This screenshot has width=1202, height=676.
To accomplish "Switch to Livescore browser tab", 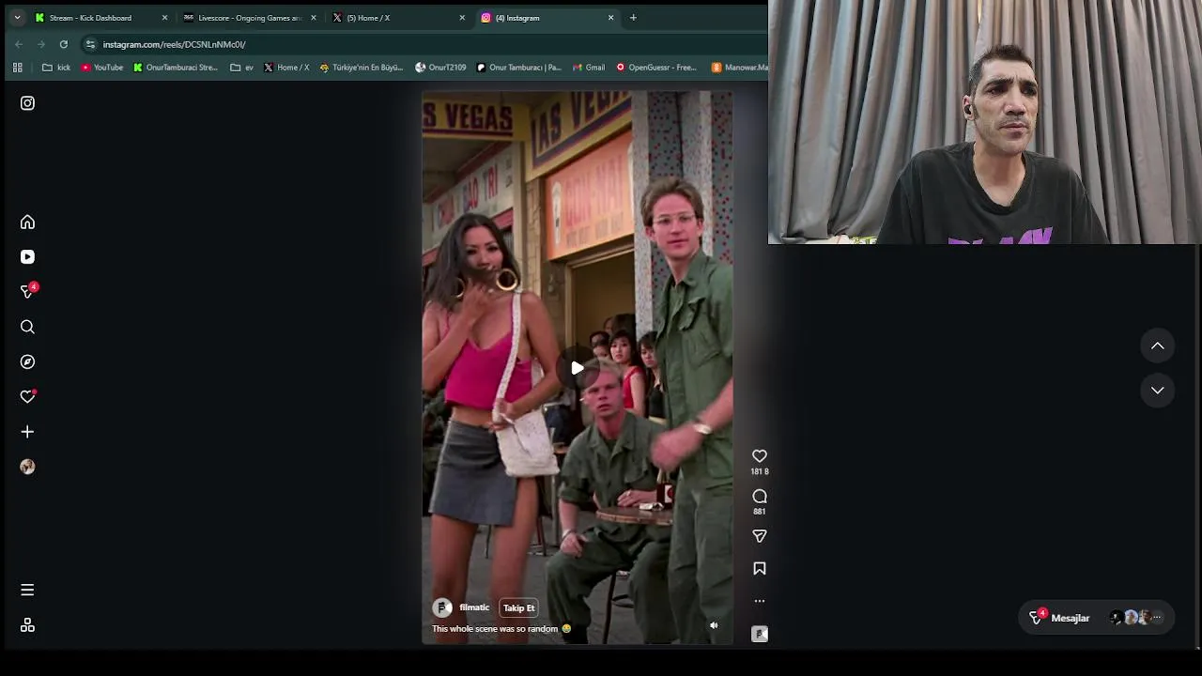I will point(250,18).
